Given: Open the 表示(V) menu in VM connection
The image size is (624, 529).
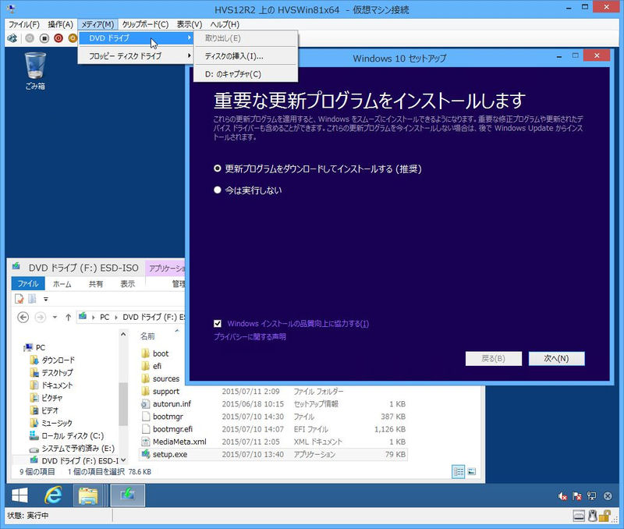Looking at the screenshot, I should coord(190,24).
